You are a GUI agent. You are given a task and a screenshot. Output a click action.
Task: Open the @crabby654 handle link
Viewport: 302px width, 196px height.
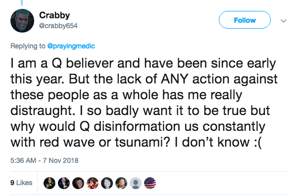point(58,26)
